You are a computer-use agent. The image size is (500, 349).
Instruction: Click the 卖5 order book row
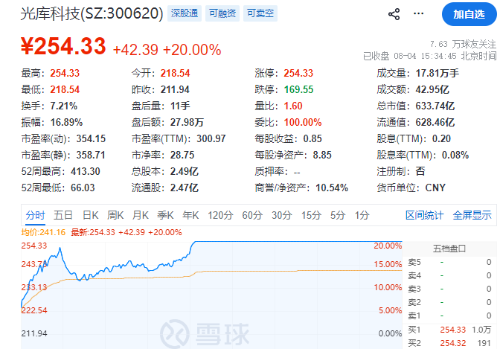[449, 262]
